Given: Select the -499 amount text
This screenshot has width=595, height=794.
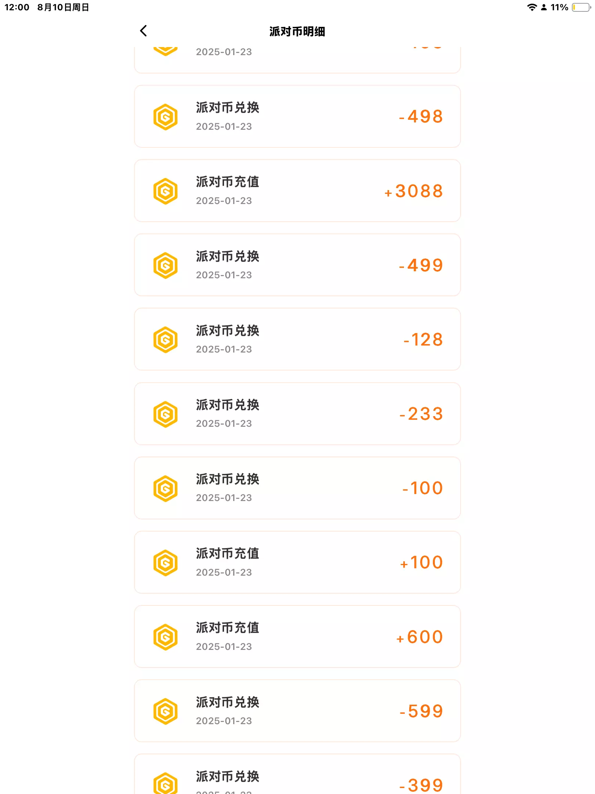Looking at the screenshot, I should click(x=421, y=265).
